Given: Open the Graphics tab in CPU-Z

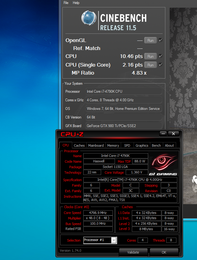Looking at the screenshot, I should click(142, 146).
